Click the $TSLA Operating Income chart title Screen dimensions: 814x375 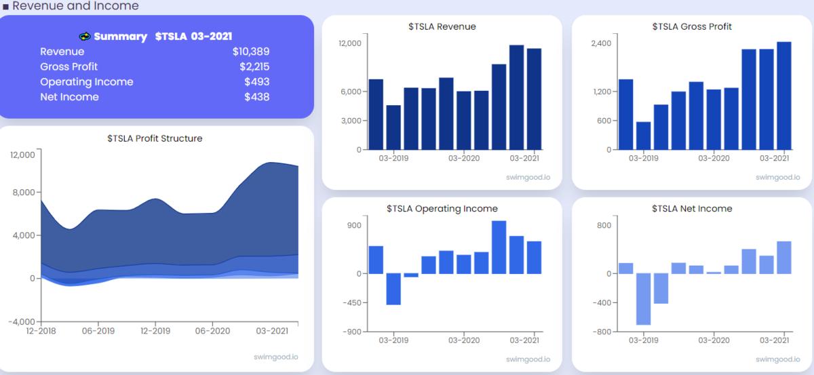442,209
